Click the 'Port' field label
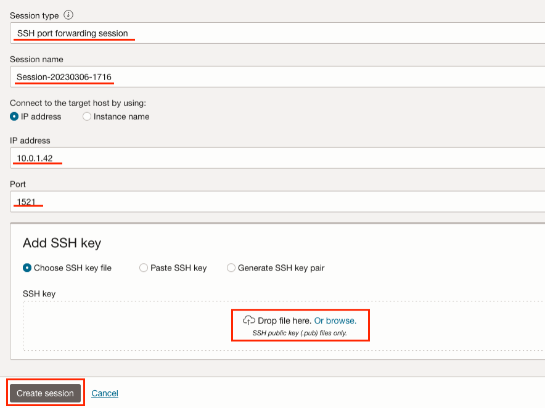This screenshot has height=408, width=545. (18, 184)
